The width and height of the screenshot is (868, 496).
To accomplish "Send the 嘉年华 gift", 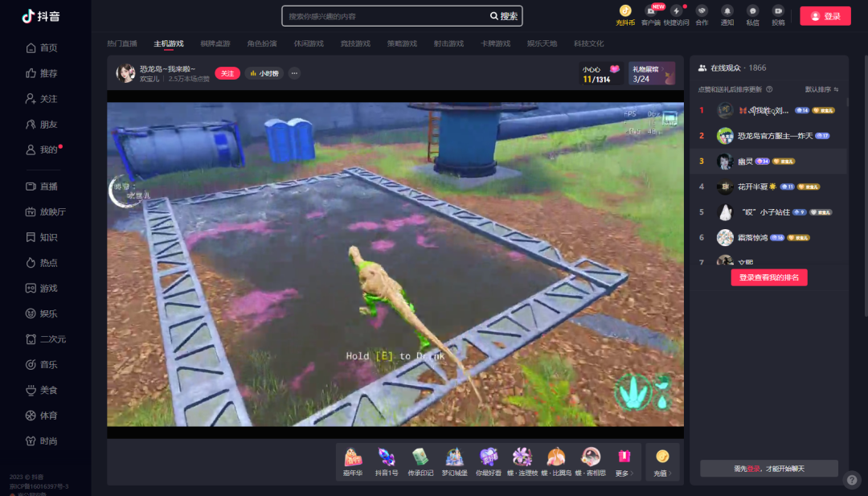I will [x=353, y=461].
